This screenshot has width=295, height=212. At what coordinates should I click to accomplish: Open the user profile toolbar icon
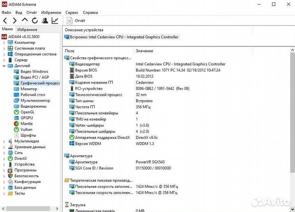(x=45, y=20)
